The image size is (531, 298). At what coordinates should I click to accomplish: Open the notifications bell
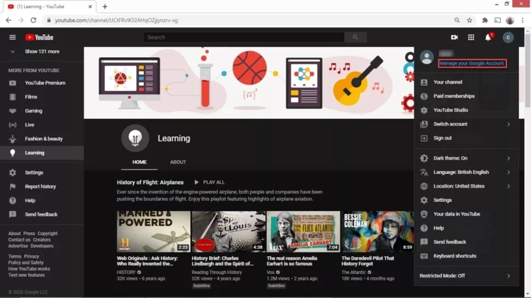(488, 37)
